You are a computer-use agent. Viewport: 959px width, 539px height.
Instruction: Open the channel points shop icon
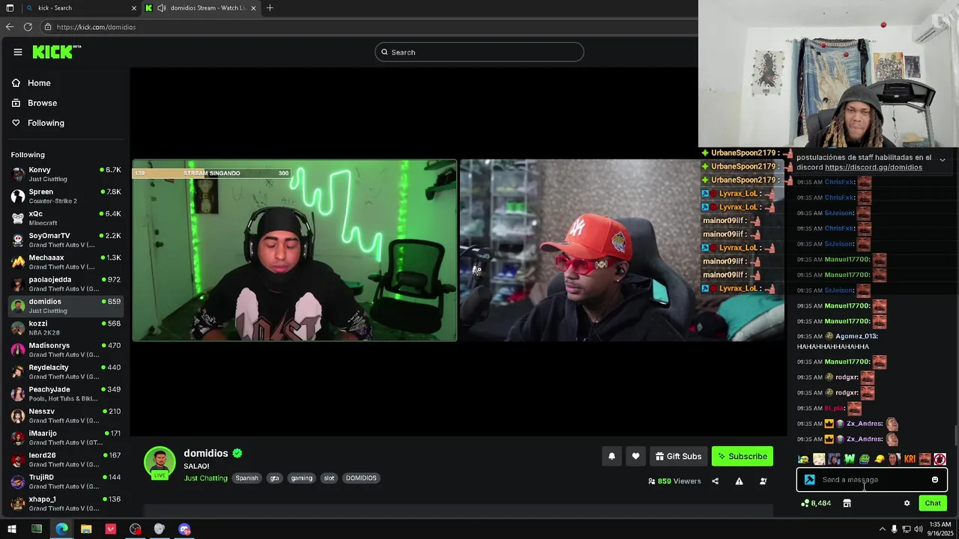tap(847, 503)
